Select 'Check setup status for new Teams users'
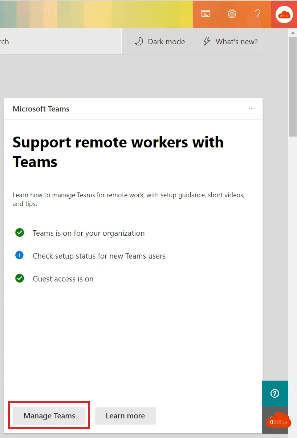297x438 pixels. (99, 256)
